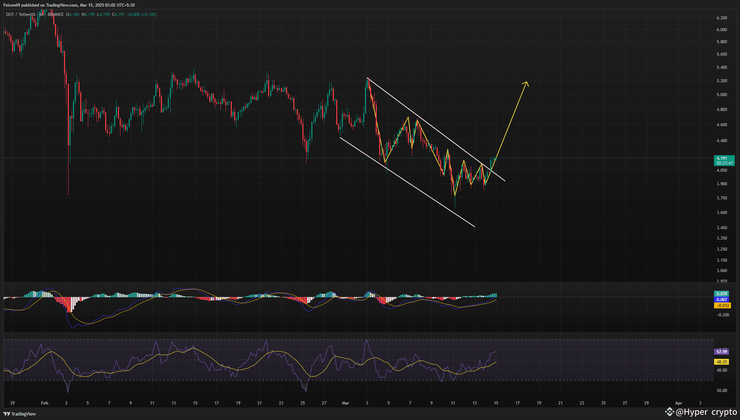Screen dimensions: 740x420
Task: Click the yellow RSI average label 48.20
Action: click(722, 362)
